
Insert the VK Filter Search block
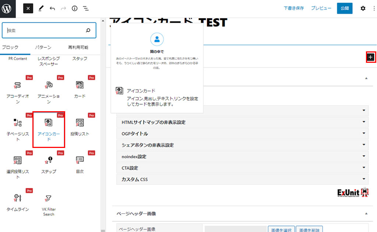point(48,205)
